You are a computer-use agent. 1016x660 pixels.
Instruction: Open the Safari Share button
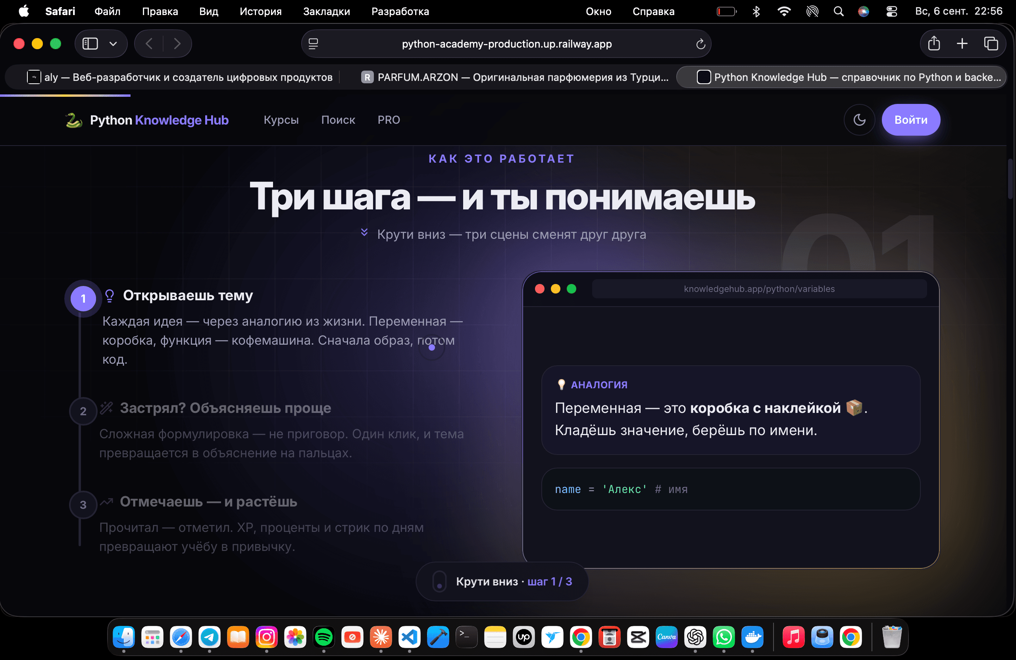pos(933,44)
